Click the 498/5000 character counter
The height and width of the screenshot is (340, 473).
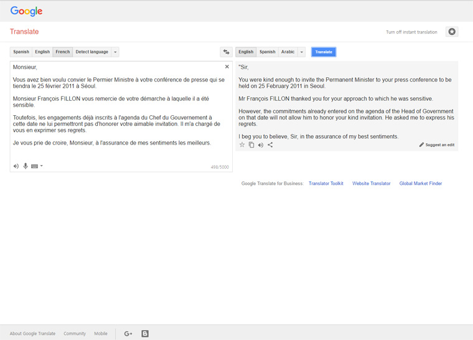220,167
